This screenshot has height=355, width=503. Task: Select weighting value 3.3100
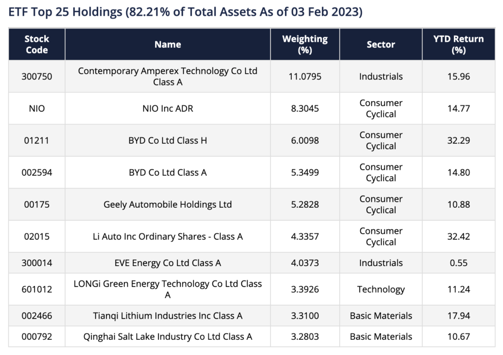(x=305, y=316)
